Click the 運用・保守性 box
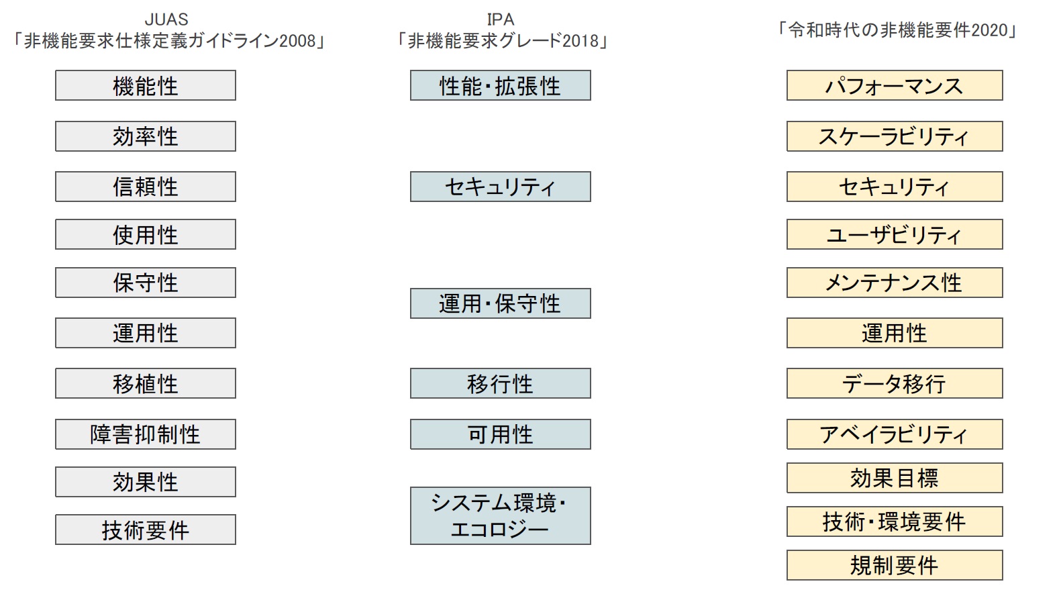1061x600 pixels. [501, 303]
